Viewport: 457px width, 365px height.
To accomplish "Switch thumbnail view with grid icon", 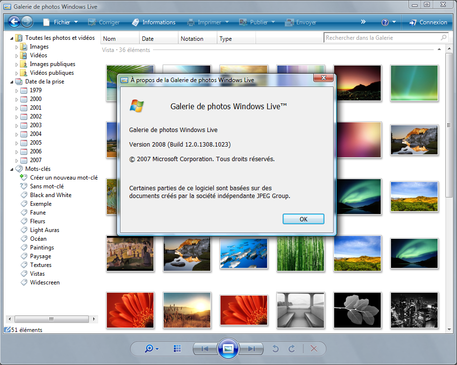I will point(177,348).
